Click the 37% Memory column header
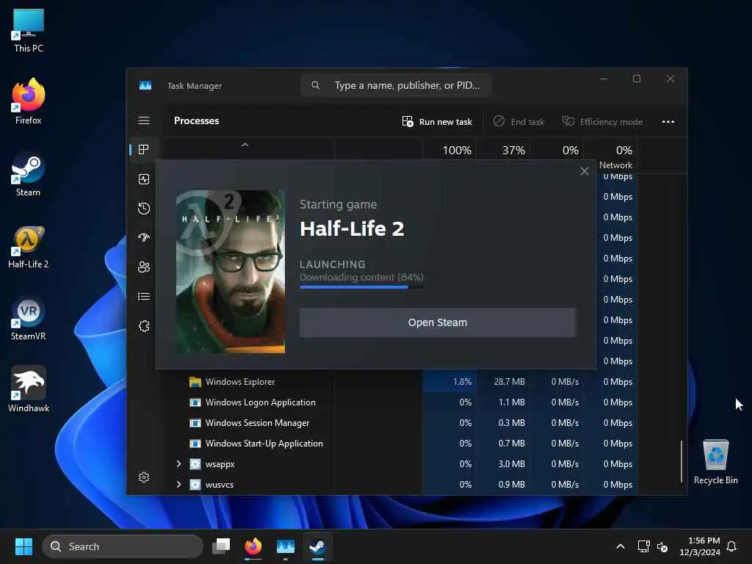 [x=504, y=150]
